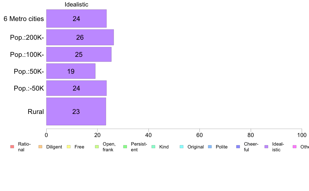
Task: Select the Pop.:100K- bar showing 25
Action: 79,54
